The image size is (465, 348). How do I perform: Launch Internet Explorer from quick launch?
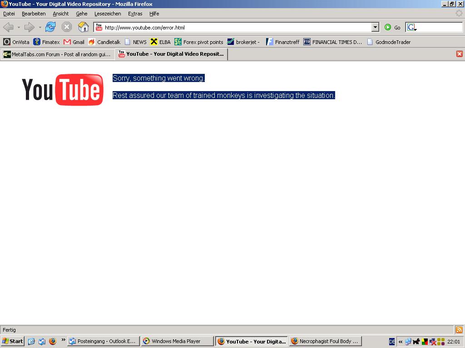pos(31,341)
